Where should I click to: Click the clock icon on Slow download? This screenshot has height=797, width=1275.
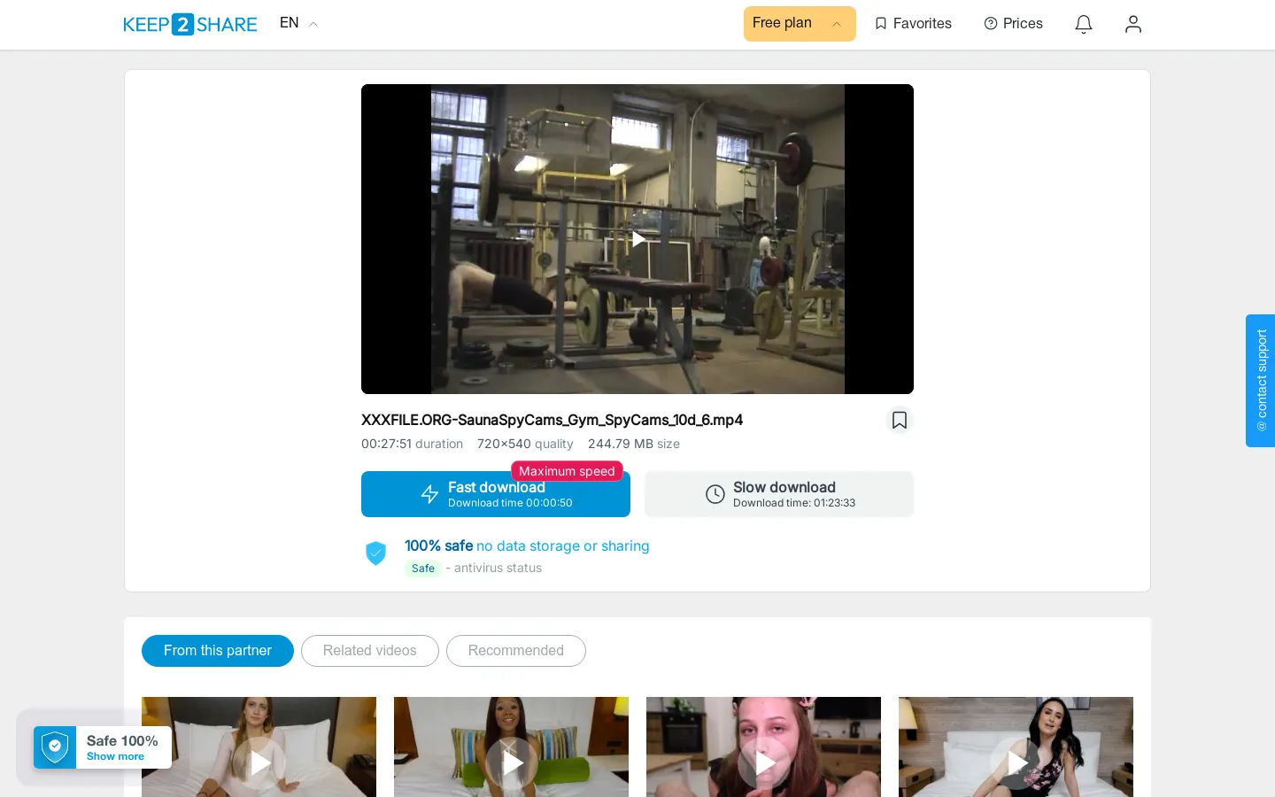(x=715, y=494)
